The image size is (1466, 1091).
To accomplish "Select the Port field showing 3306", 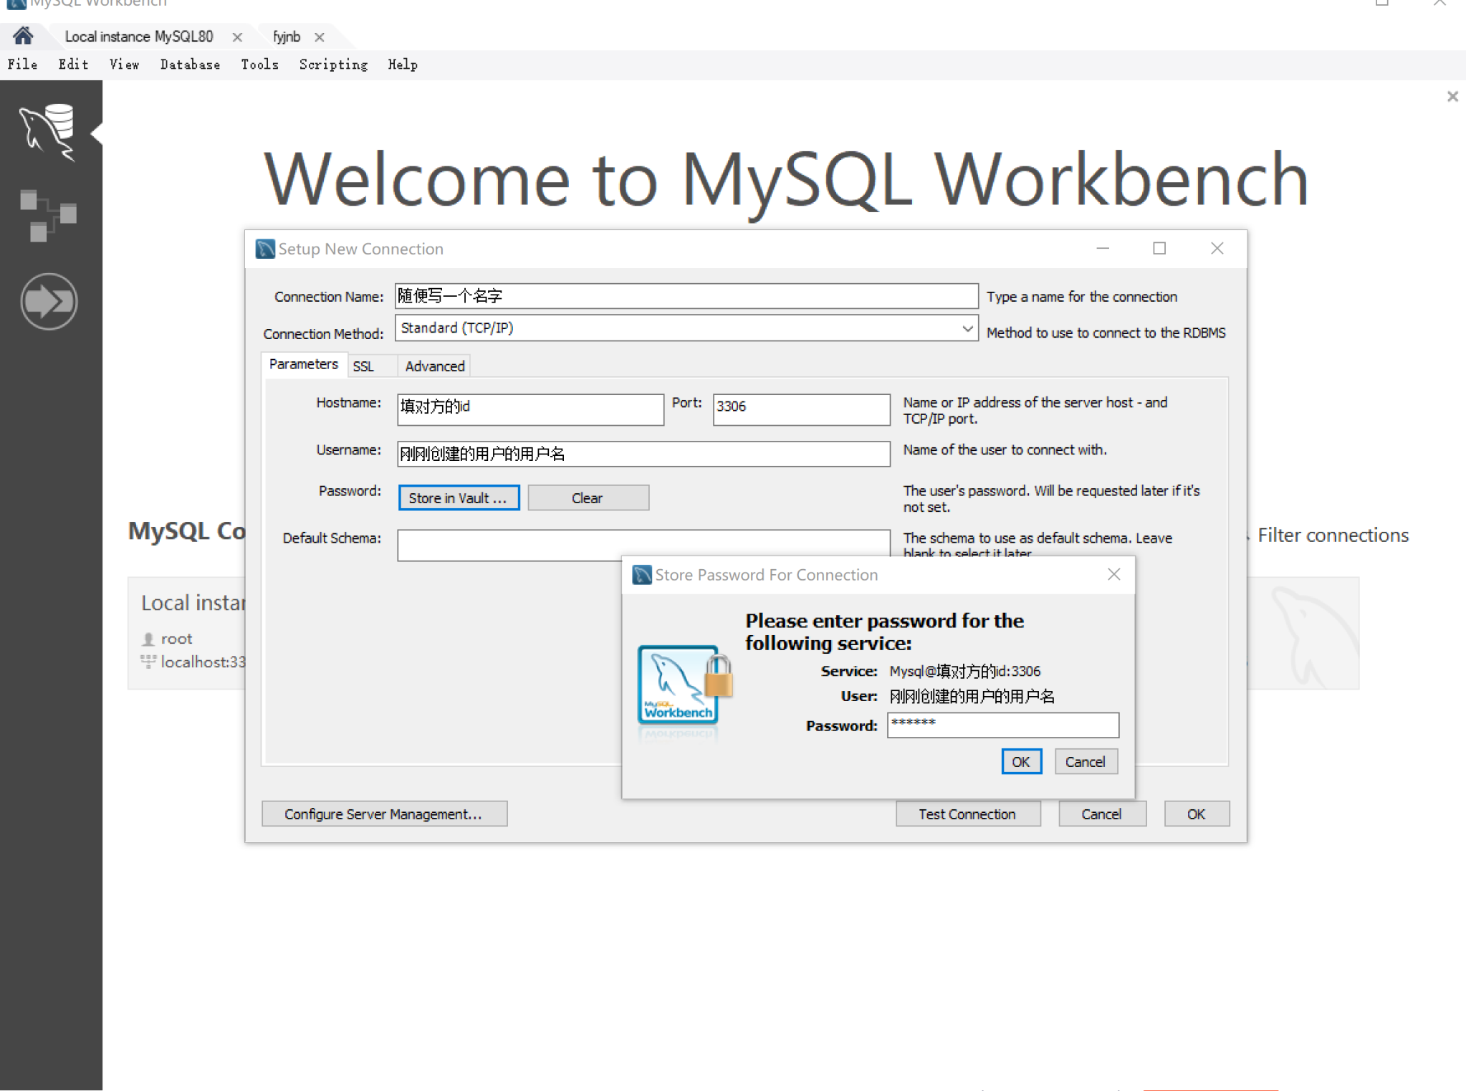I will pyautogui.click(x=800, y=409).
